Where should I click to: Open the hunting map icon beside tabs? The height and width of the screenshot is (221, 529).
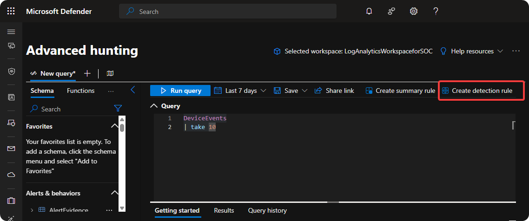[x=110, y=73]
